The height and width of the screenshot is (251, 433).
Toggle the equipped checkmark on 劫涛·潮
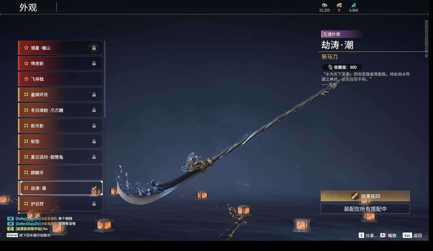click(94, 188)
